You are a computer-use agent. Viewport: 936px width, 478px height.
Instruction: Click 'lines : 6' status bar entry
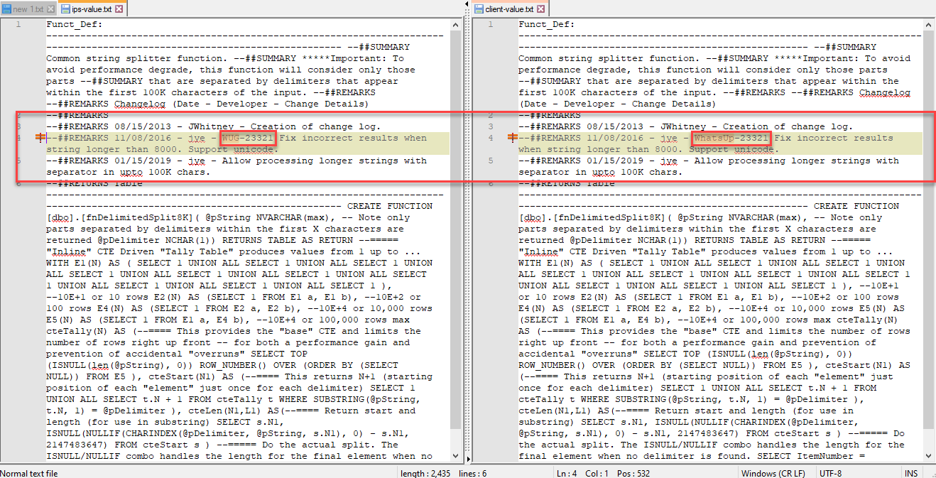point(472,473)
